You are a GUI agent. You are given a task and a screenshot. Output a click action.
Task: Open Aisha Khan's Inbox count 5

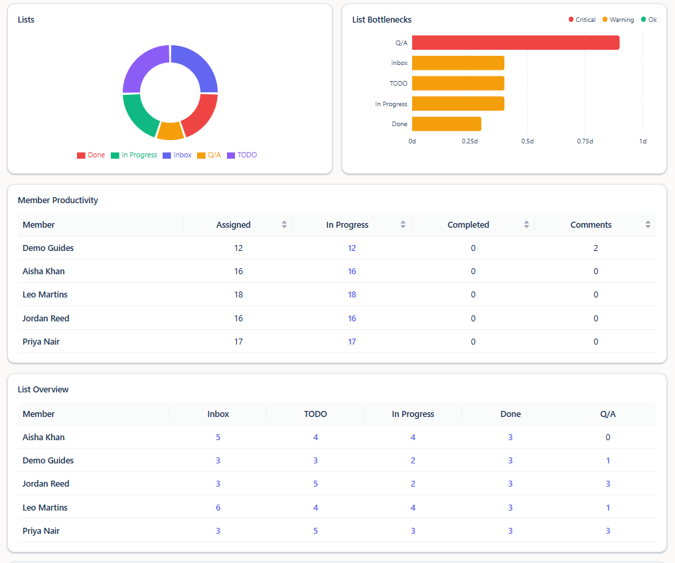[x=218, y=438]
